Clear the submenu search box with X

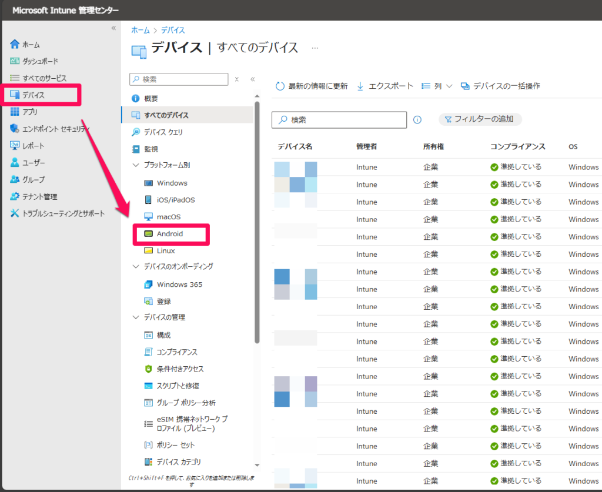(237, 79)
